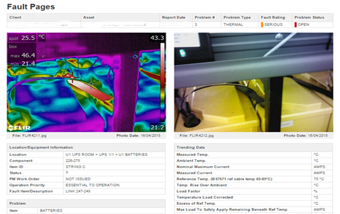Screen dimensions: 340x214
Task: Click the ESSENTIAL TO OPERATION priority value
Action: [x=93, y=185]
